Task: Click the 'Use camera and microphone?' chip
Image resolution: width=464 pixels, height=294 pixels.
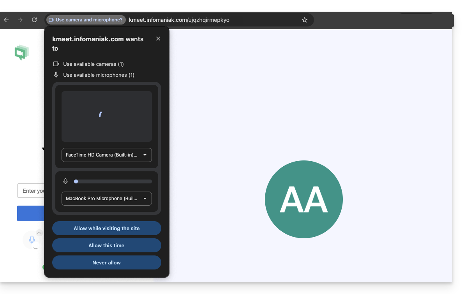Action: tap(86, 20)
